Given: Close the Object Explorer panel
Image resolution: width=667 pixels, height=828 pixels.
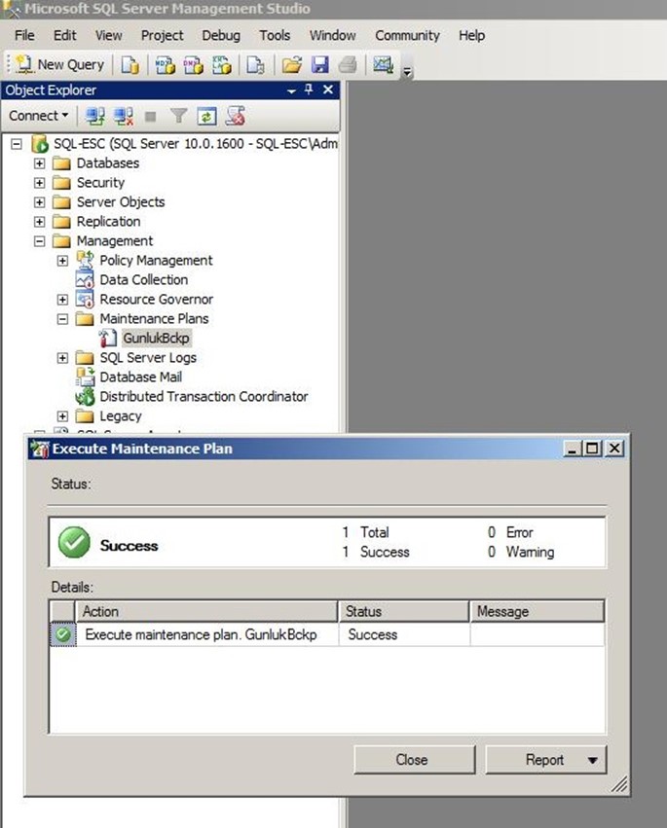Looking at the screenshot, I should point(328,90).
